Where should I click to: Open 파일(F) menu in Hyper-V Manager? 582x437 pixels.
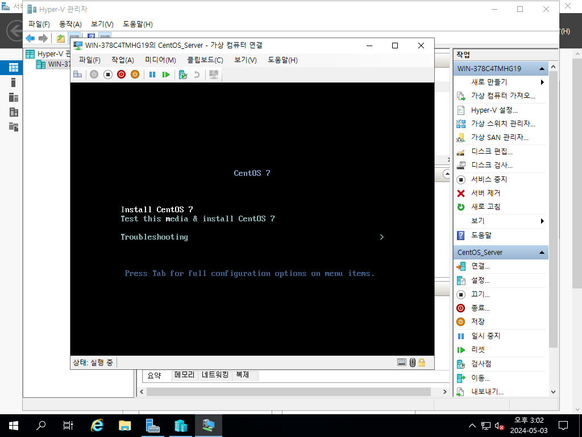coord(39,24)
